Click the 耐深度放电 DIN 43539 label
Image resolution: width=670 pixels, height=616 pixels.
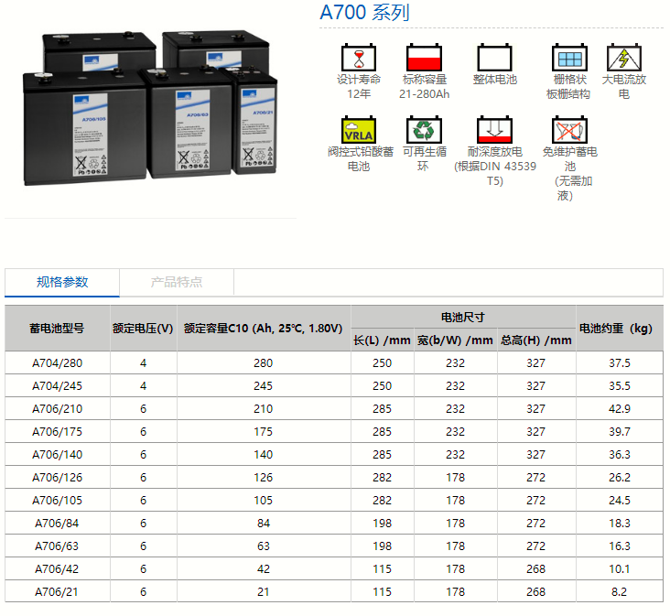[x=495, y=167]
